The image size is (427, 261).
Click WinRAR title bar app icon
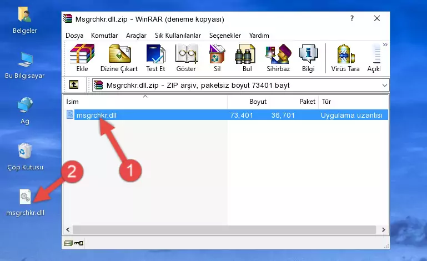[x=68, y=18]
